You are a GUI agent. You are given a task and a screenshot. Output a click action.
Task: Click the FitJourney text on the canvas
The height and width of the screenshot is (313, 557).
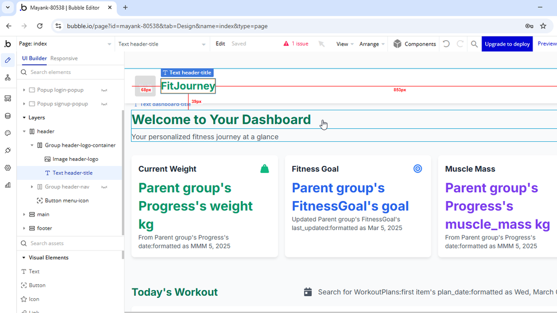pos(188,86)
